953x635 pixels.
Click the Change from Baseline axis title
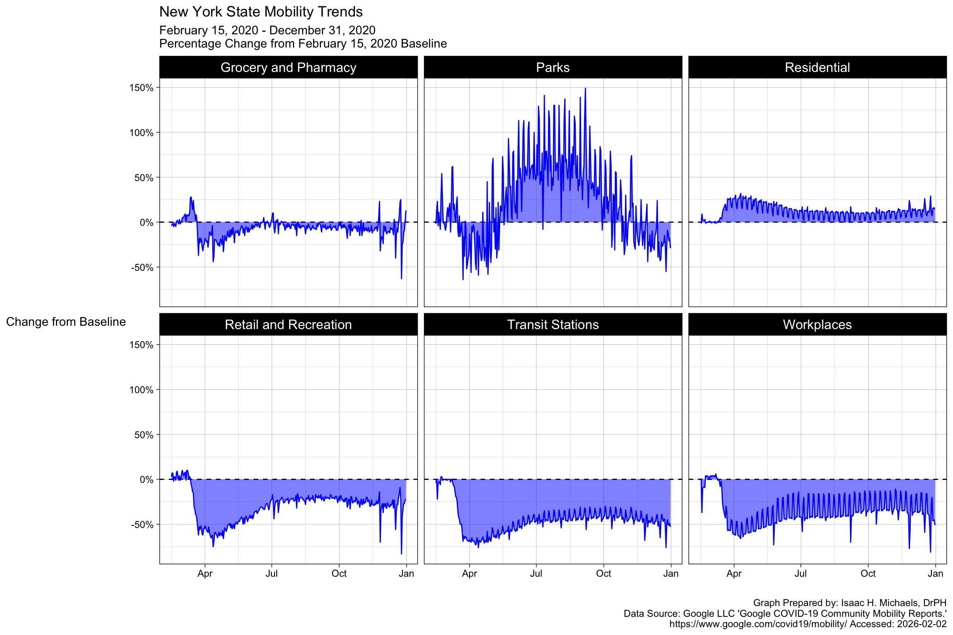click(66, 322)
